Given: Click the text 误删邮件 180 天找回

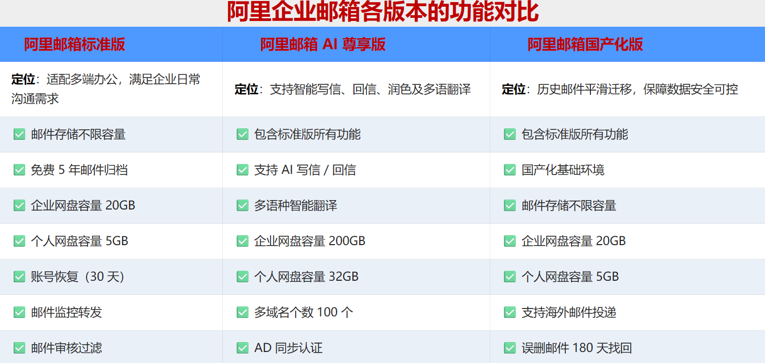Looking at the screenshot, I should (577, 348).
